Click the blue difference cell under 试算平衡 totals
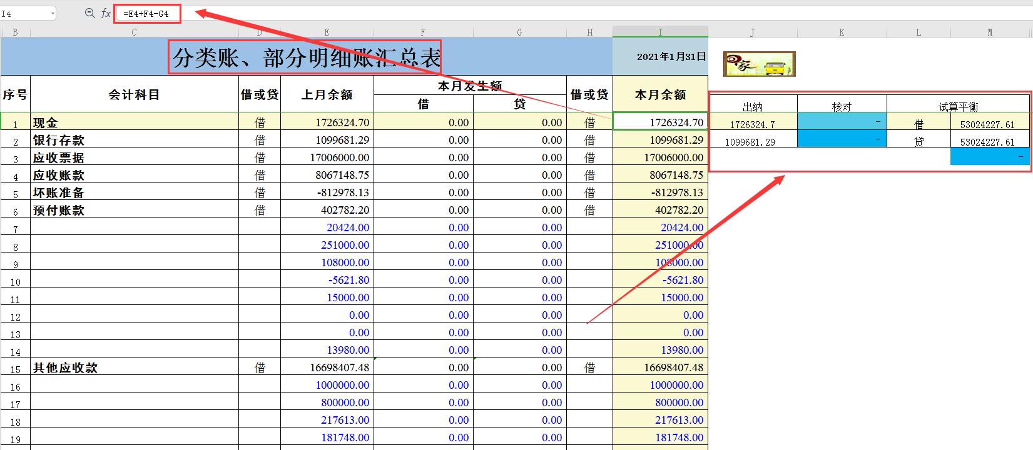Screen dimensions: 1033x450 tap(990, 156)
